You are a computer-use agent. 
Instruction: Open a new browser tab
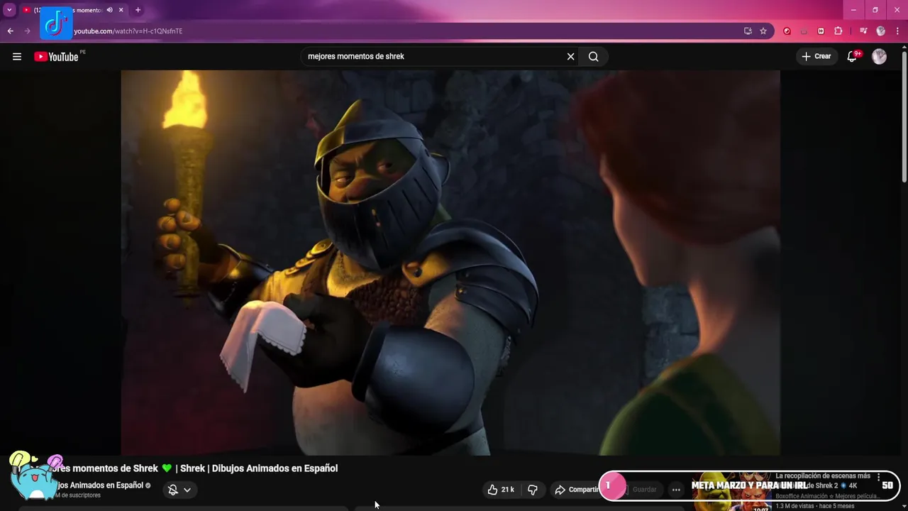138,10
